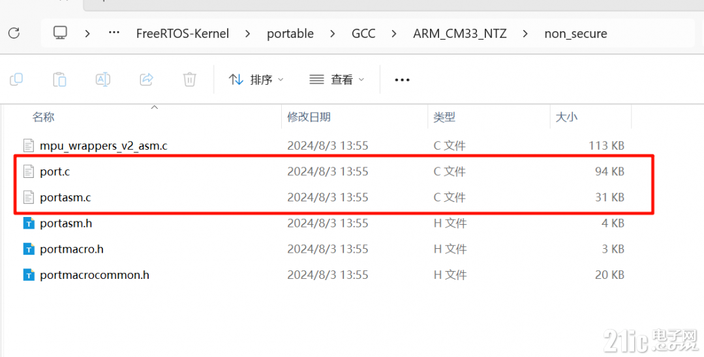Viewport: 704px width, 357px height.
Task: Click the Paste icon in the toolbar
Action: [60, 79]
